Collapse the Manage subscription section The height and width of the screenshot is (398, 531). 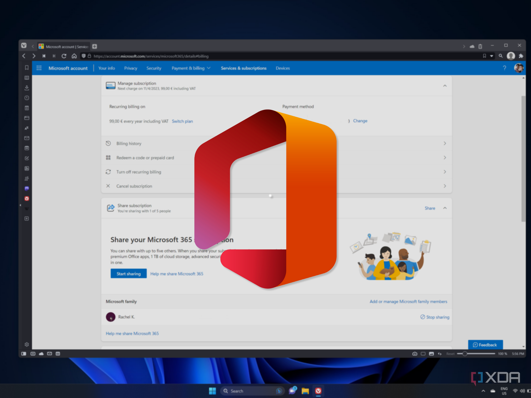point(445,86)
